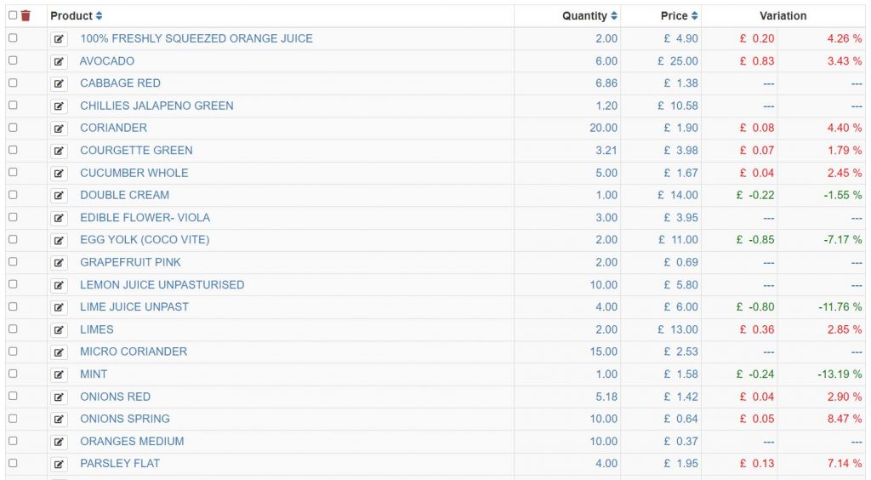Select the ONIONS RED row checkbox
The image size is (871, 480).
pos(13,396)
